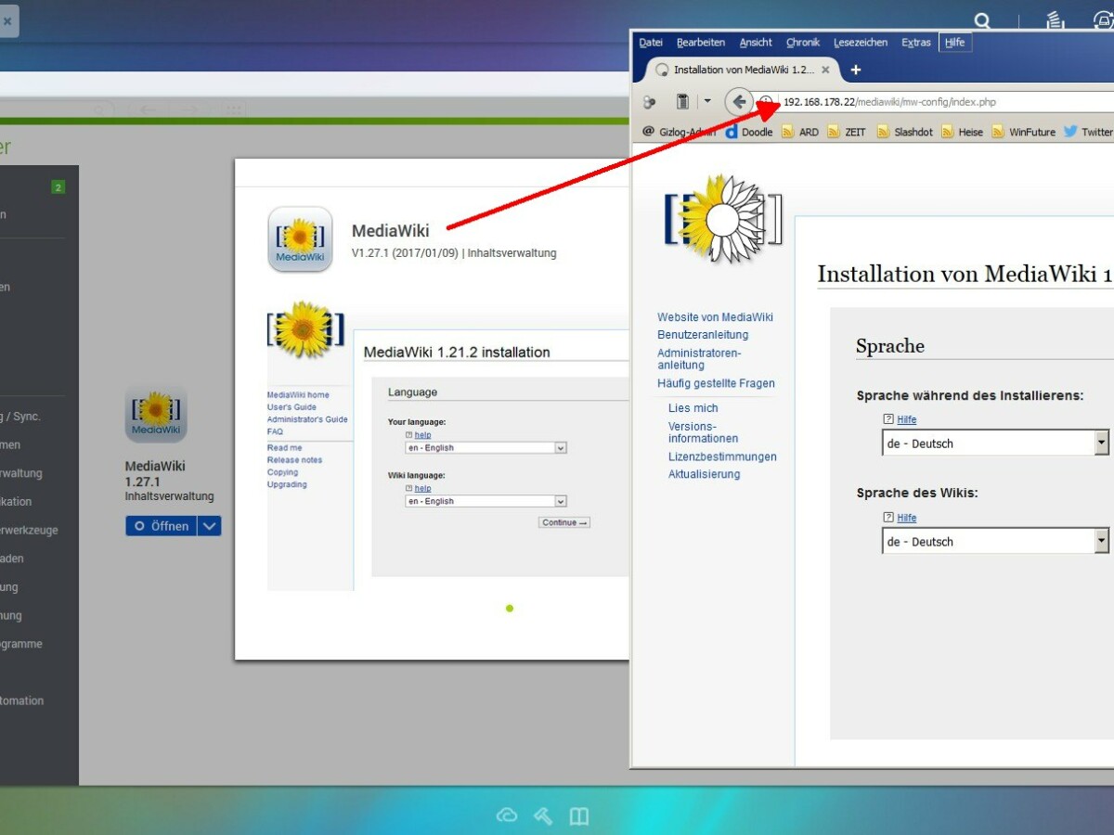
Task: Open the Ansicht menu
Action: (x=756, y=43)
